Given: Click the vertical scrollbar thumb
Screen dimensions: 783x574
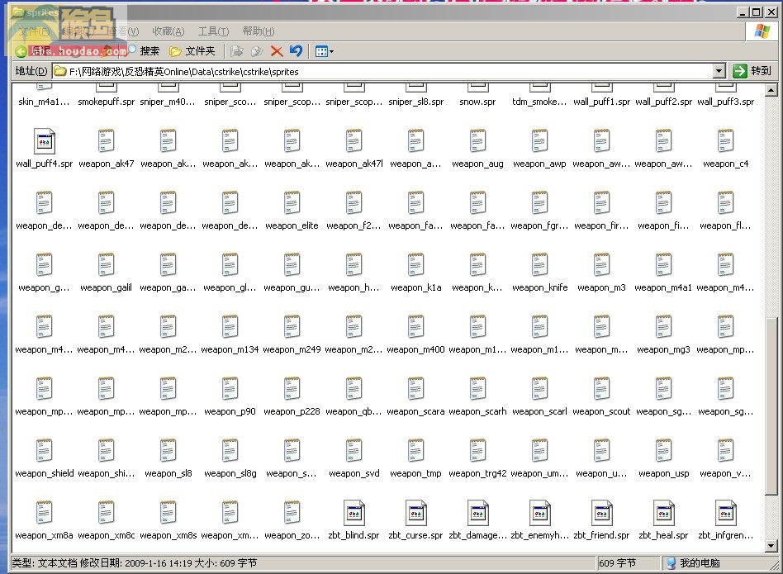Looking at the screenshot, I should pos(771,406).
